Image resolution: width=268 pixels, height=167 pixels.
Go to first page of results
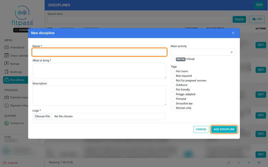click(229, 163)
